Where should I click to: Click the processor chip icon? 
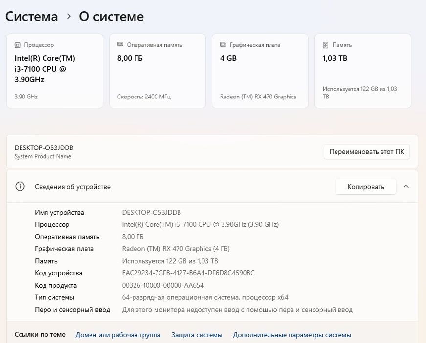click(18, 45)
